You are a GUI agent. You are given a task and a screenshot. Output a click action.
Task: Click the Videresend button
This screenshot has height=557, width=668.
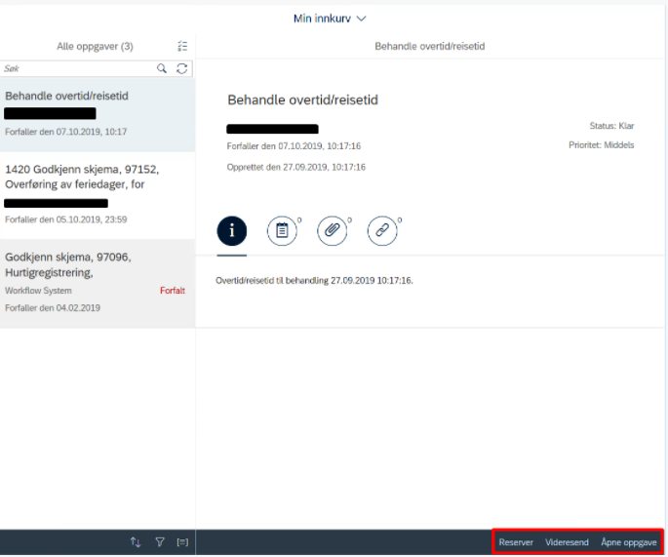[567, 542]
